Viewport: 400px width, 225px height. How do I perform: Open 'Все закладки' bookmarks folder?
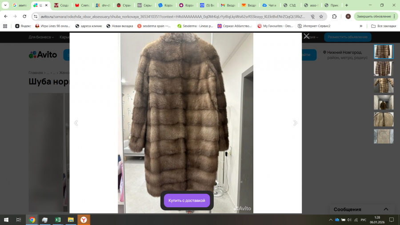point(383,26)
